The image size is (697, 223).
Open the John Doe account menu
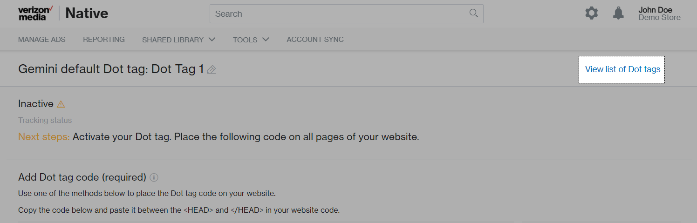pyautogui.click(x=655, y=10)
